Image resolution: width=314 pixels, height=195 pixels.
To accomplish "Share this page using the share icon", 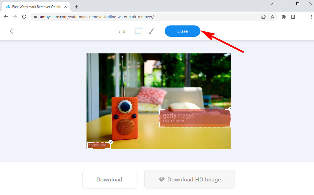I will (x=264, y=17).
